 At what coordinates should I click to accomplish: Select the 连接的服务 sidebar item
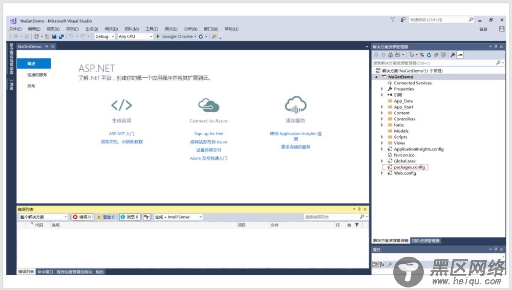click(37, 75)
